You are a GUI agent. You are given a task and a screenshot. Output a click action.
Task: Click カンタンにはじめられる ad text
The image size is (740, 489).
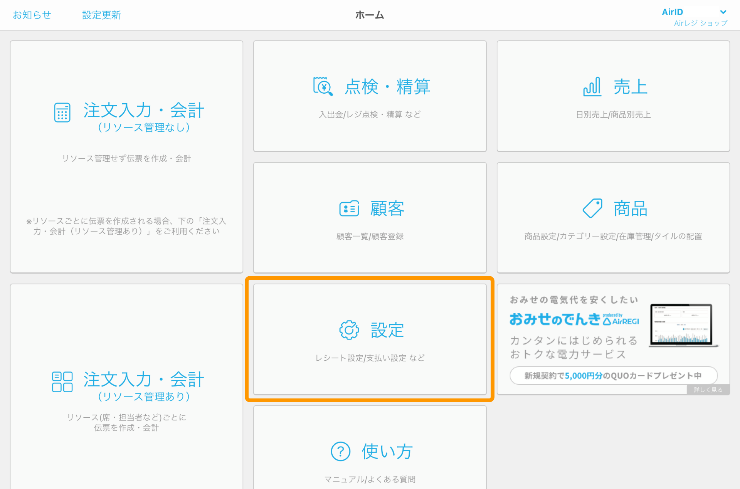574,340
